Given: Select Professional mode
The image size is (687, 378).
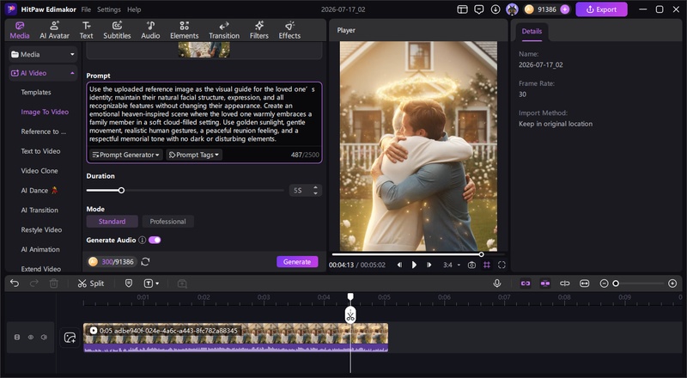Looking at the screenshot, I should pyautogui.click(x=167, y=222).
